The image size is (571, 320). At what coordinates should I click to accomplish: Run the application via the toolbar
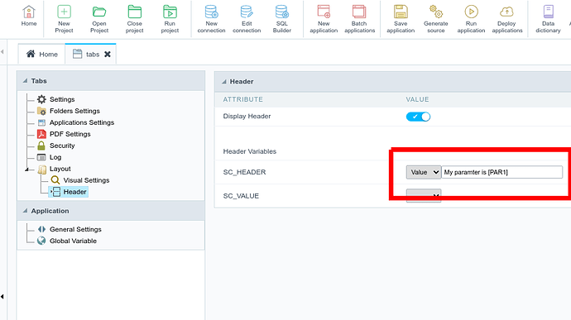point(471,12)
